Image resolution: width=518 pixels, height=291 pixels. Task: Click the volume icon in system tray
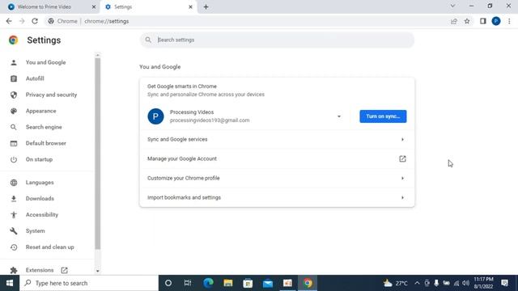pyautogui.click(x=466, y=283)
